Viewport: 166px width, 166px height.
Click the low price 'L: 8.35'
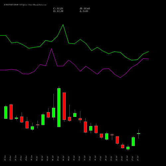coord(84,11)
